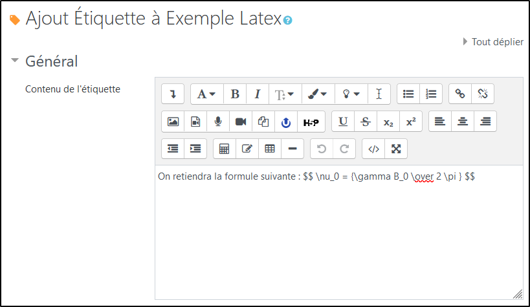Outdent the paragraph

coord(173,149)
